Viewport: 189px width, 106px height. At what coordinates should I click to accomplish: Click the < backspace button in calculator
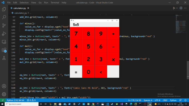[x=101, y=72]
